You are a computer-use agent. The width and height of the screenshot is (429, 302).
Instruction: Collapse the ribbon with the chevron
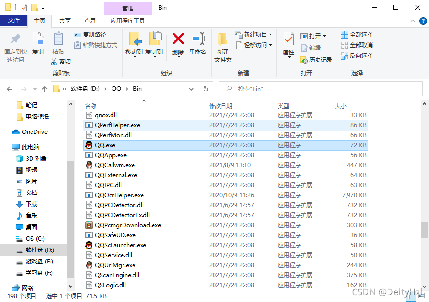[x=413, y=21]
